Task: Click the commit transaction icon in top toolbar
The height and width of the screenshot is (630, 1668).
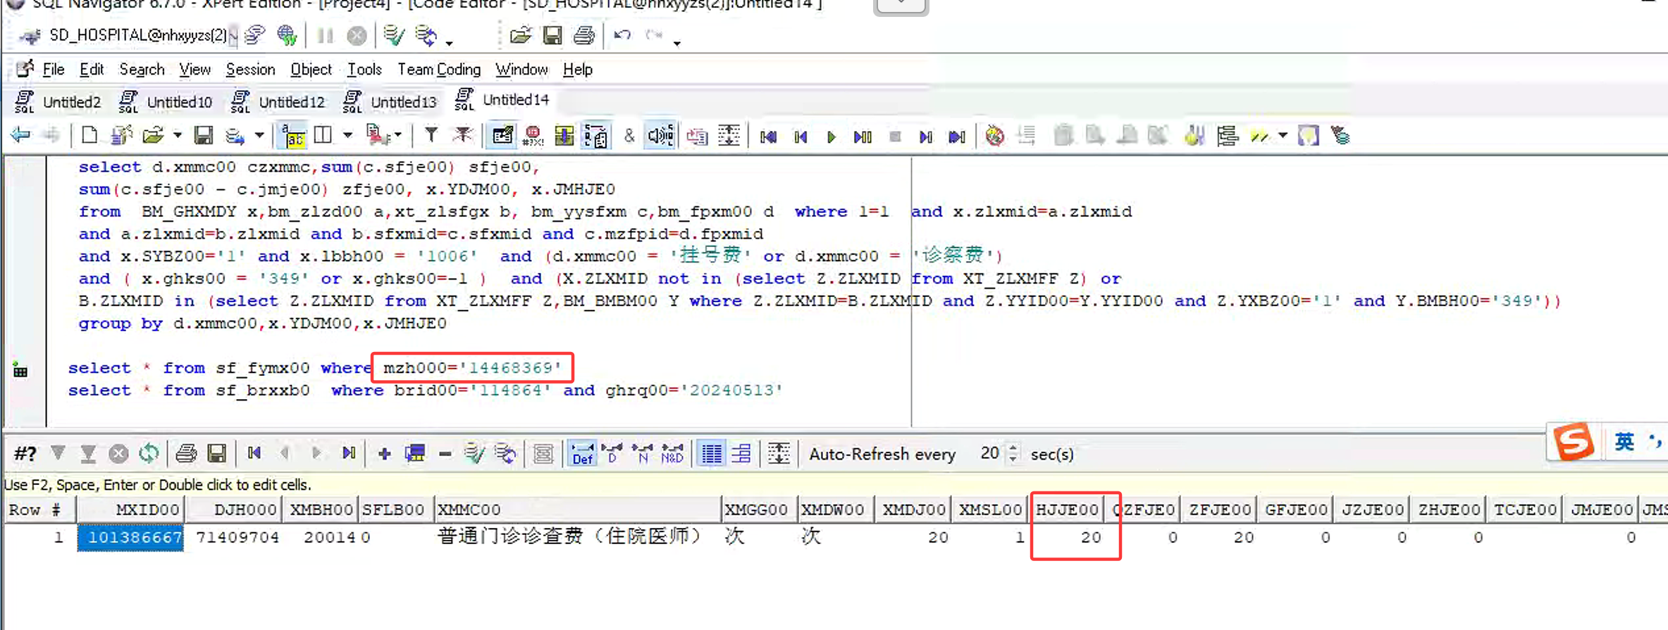Action: pos(394,35)
